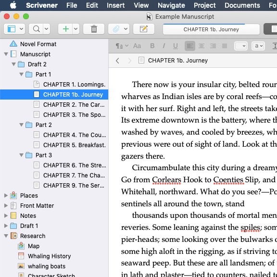The width and height of the screenshot is (277, 277).
Task: Collapse the Draft 2 folder
Action: pos(13,64)
